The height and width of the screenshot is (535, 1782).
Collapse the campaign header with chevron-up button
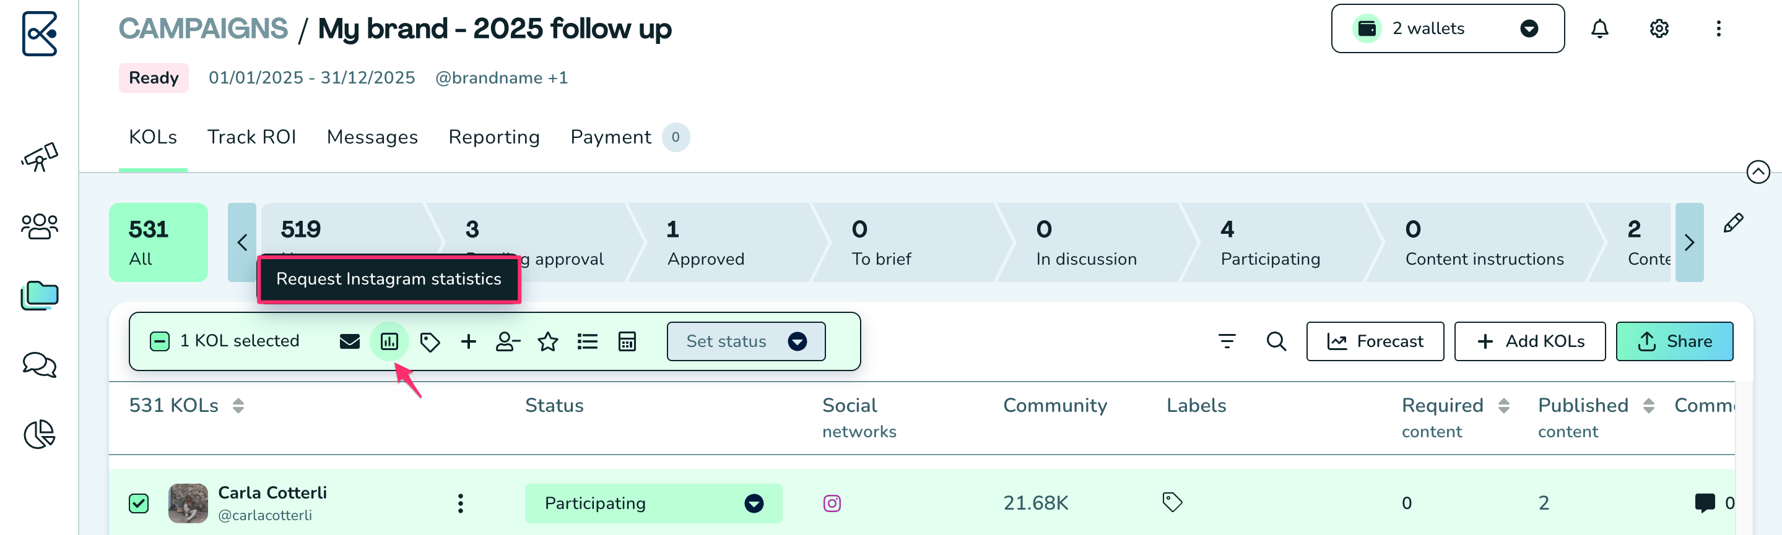point(1758,171)
